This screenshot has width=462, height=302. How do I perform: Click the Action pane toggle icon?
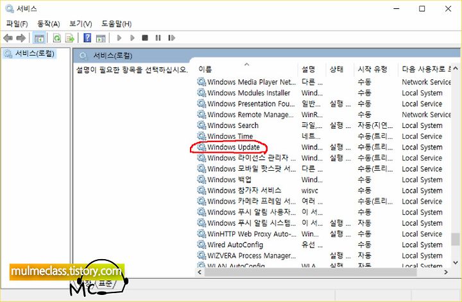(x=101, y=38)
